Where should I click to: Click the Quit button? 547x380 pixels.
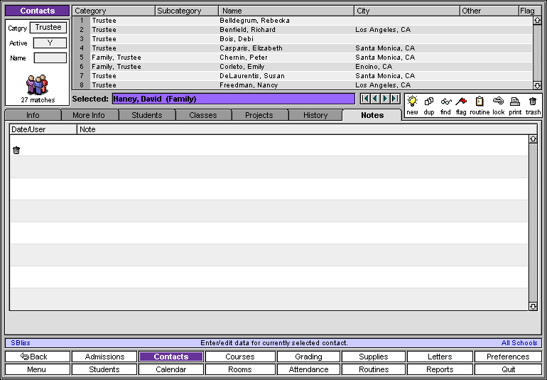tap(508, 369)
